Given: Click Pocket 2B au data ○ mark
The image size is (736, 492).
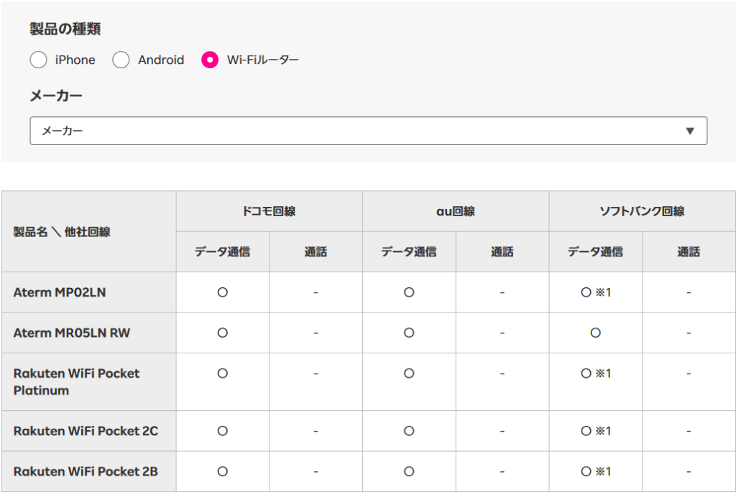Looking at the screenshot, I should [x=409, y=471].
